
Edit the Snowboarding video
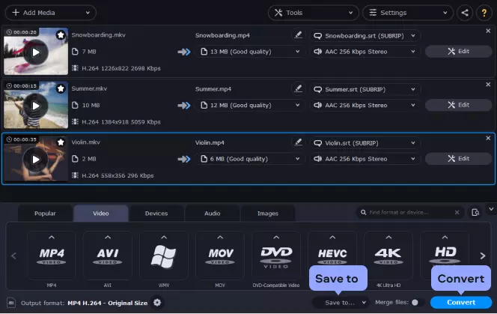tap(458, 51)
